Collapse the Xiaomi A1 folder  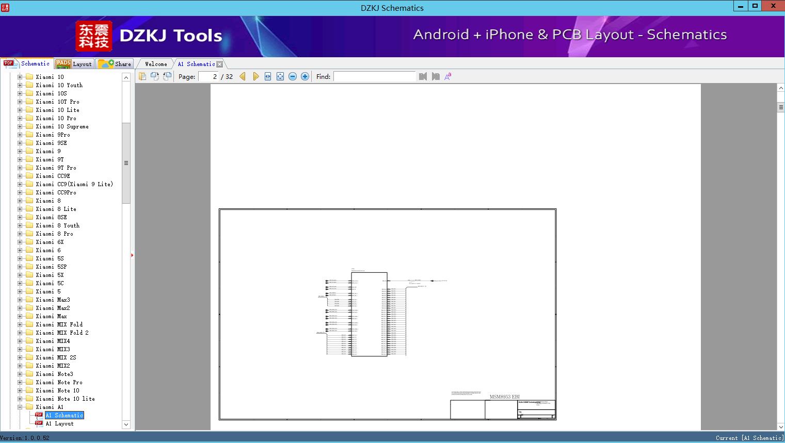coord(20,407)
